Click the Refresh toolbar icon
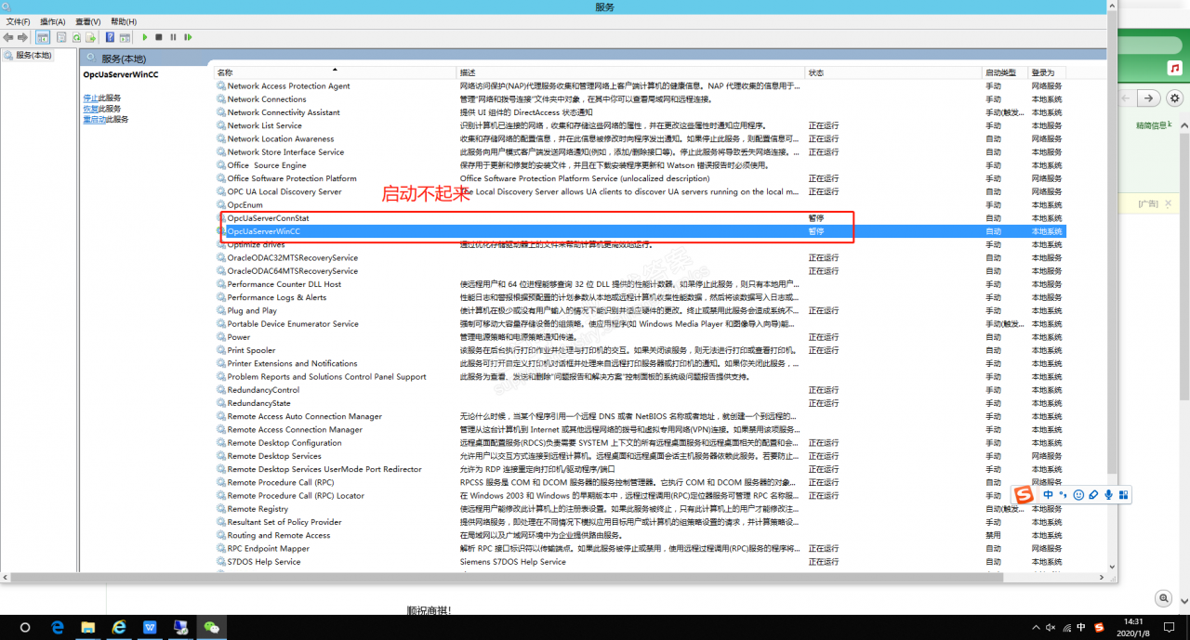 click(76, 37)
